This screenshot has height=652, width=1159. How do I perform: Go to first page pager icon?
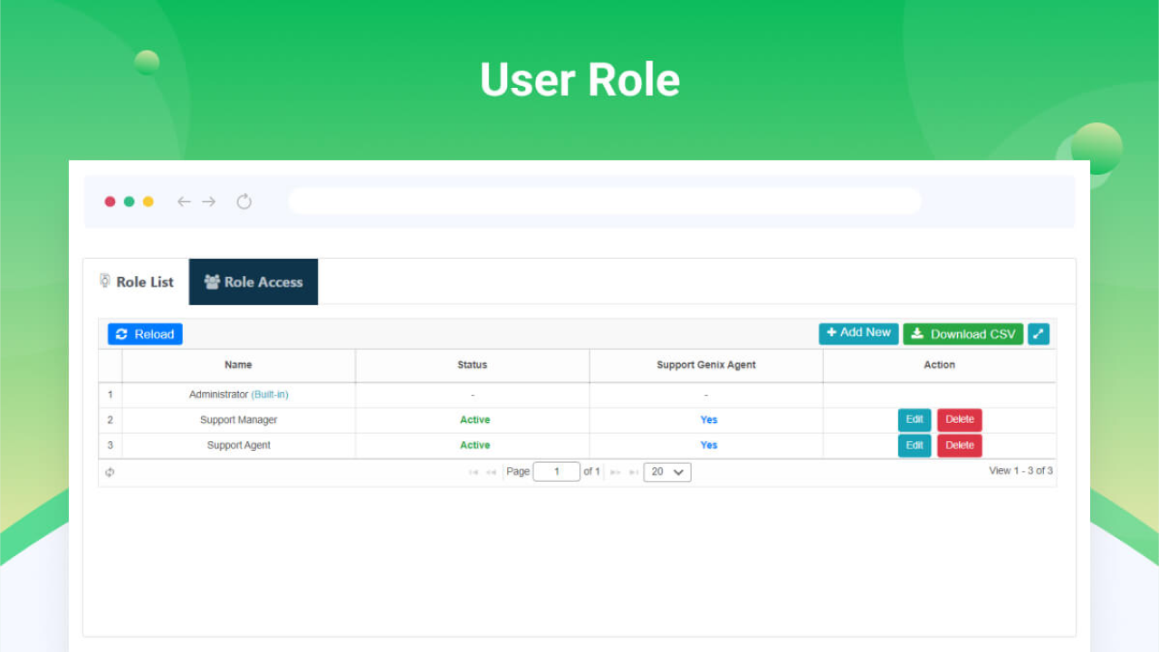click(474, 472)
